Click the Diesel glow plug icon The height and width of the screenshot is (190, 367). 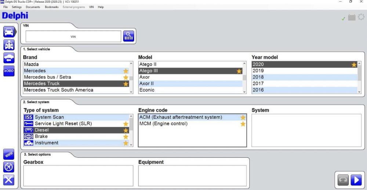tap(29, 130)
